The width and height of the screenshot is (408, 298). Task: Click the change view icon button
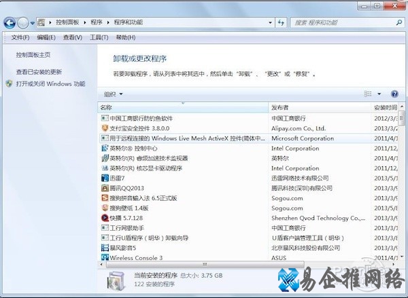[x=368, y=94]
